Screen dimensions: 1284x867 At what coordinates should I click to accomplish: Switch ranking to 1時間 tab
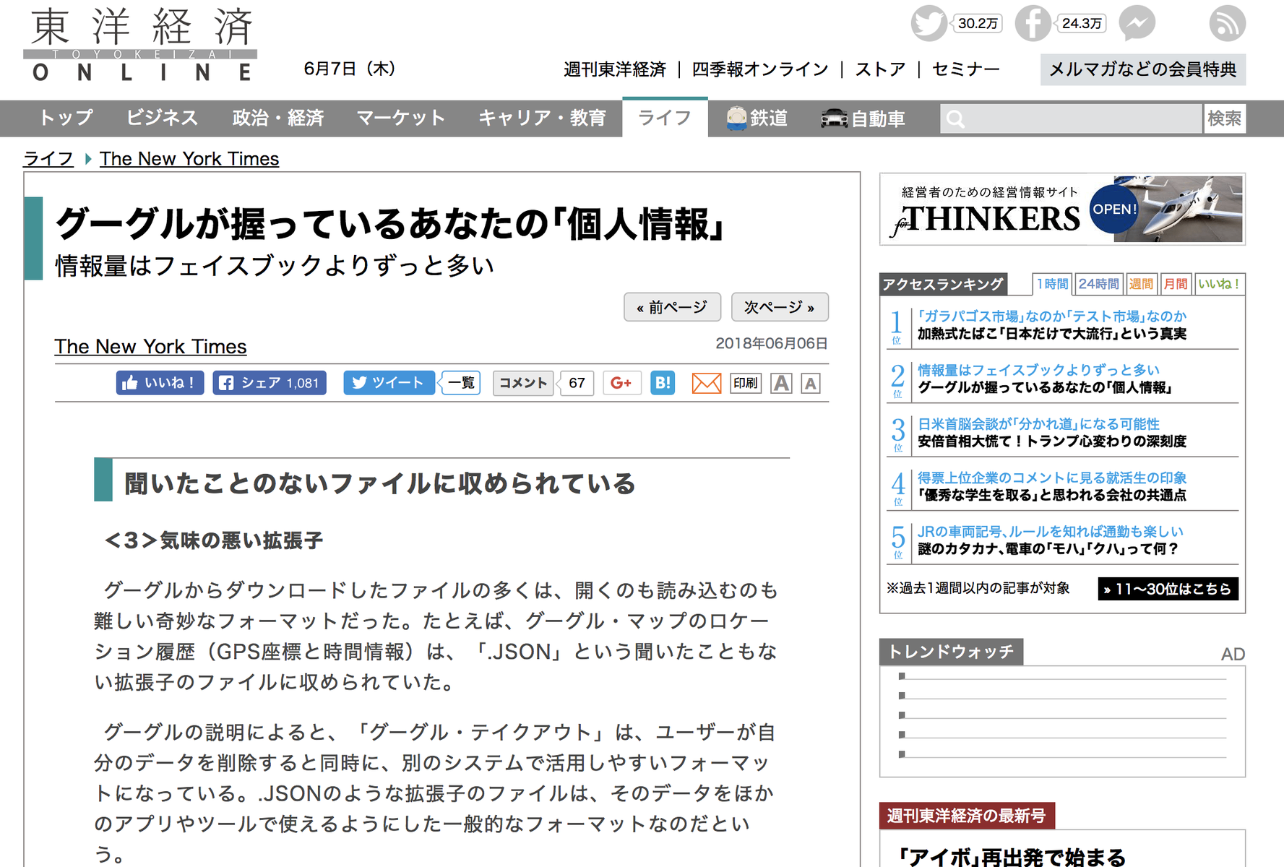(x=1052, y=284)
